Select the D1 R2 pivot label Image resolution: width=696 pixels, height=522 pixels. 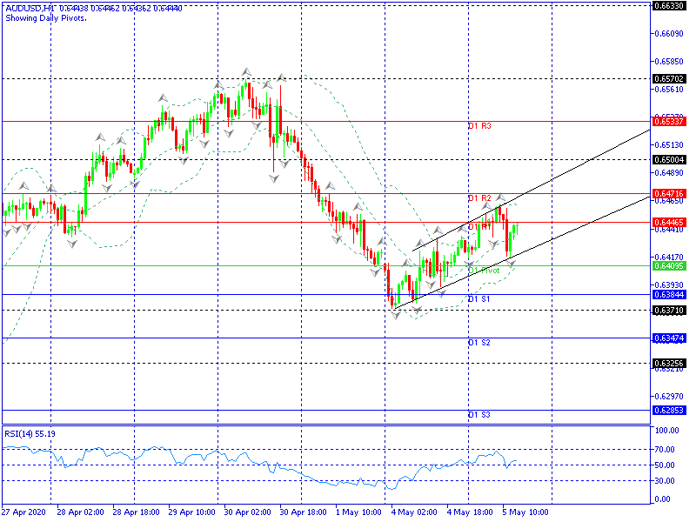[480, 198]
